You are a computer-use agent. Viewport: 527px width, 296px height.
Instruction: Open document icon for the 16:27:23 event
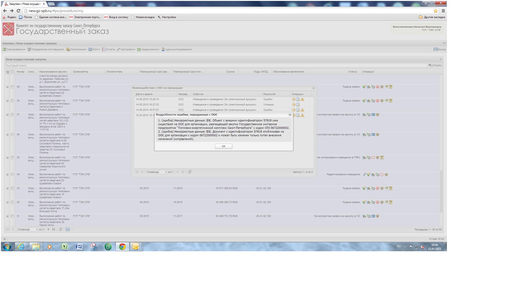(x=298, y=105)
